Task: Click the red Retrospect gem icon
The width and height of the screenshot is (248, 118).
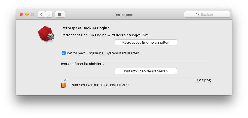Action: coord(45,34)
